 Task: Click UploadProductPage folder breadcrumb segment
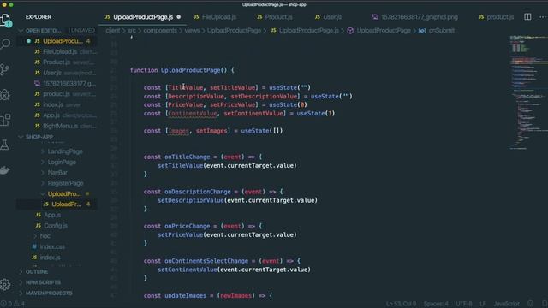234,31
